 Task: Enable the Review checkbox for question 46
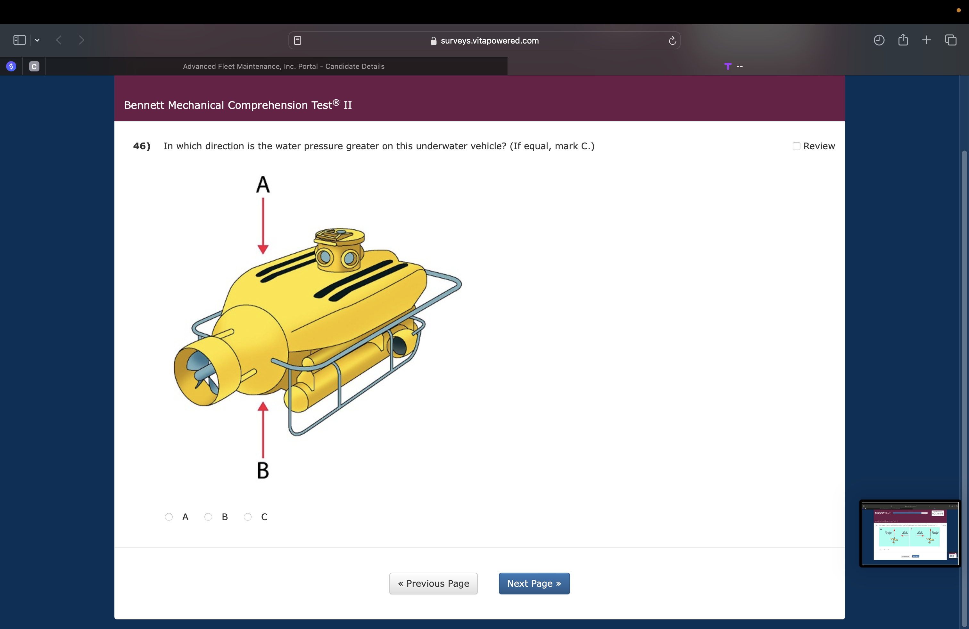pyautogui.click(x=796, y=146)
